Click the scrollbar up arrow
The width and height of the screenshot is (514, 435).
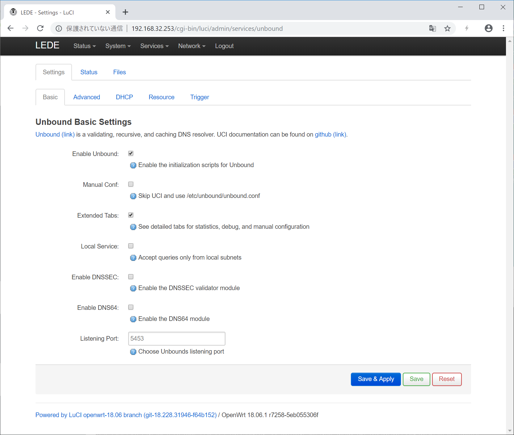click(x=510, y=41)
